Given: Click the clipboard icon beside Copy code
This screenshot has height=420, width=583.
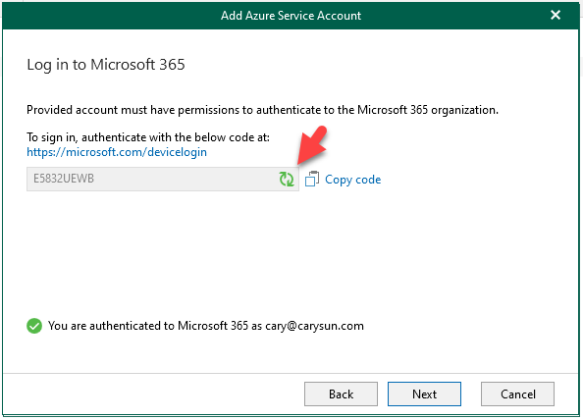Looking at the screenshot, I should (312, 179).
